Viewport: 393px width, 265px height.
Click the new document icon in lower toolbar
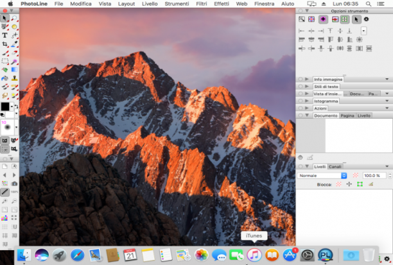click(x=4, y=166)
